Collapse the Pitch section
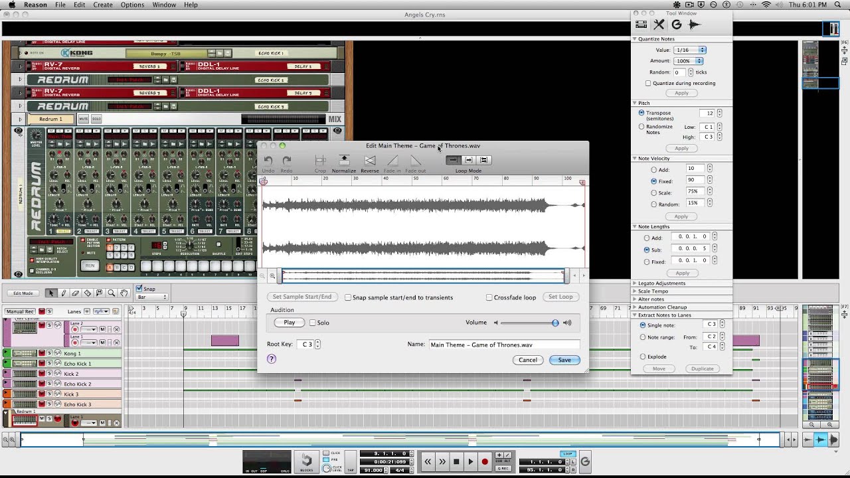 636,103
